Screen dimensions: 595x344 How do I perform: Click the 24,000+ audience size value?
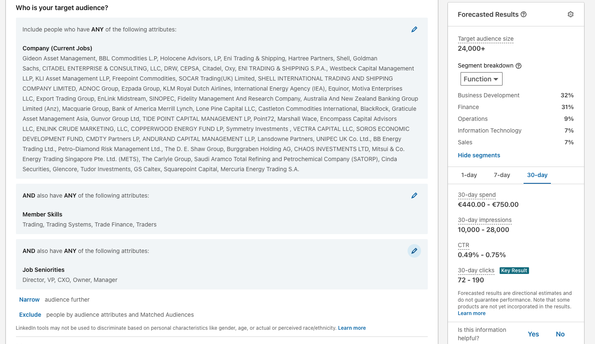click(x=471, y=48)
